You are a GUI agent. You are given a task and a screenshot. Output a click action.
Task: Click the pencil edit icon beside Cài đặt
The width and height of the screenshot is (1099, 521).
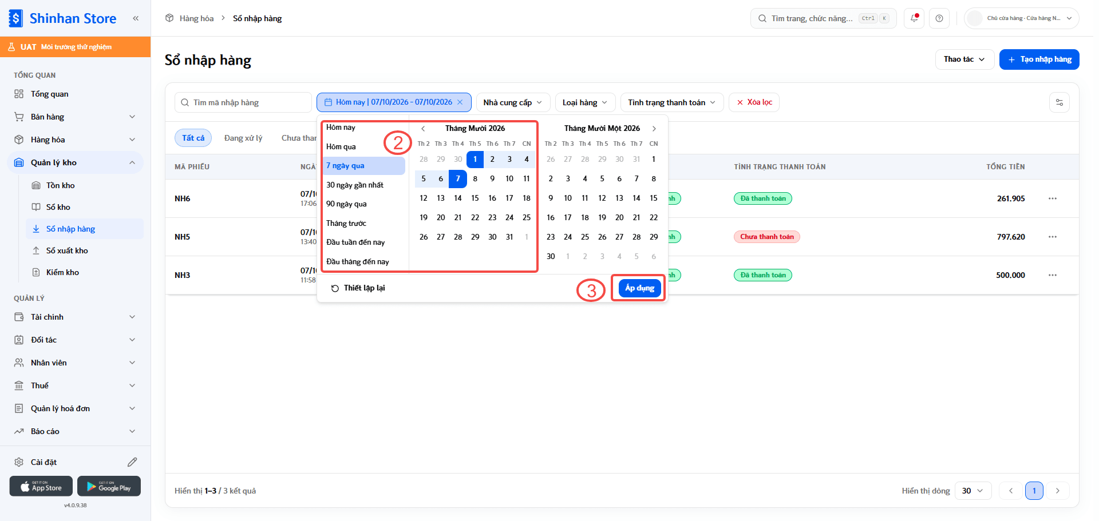pyautogui.click(x=132, y=462)
